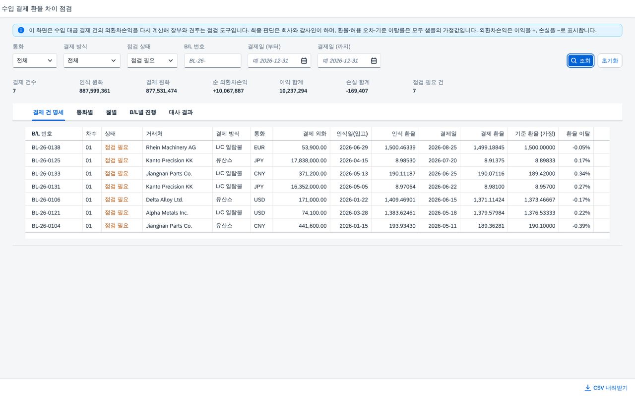Switch to the 월별 tab
635x396 pixels.
coord(111,112)
